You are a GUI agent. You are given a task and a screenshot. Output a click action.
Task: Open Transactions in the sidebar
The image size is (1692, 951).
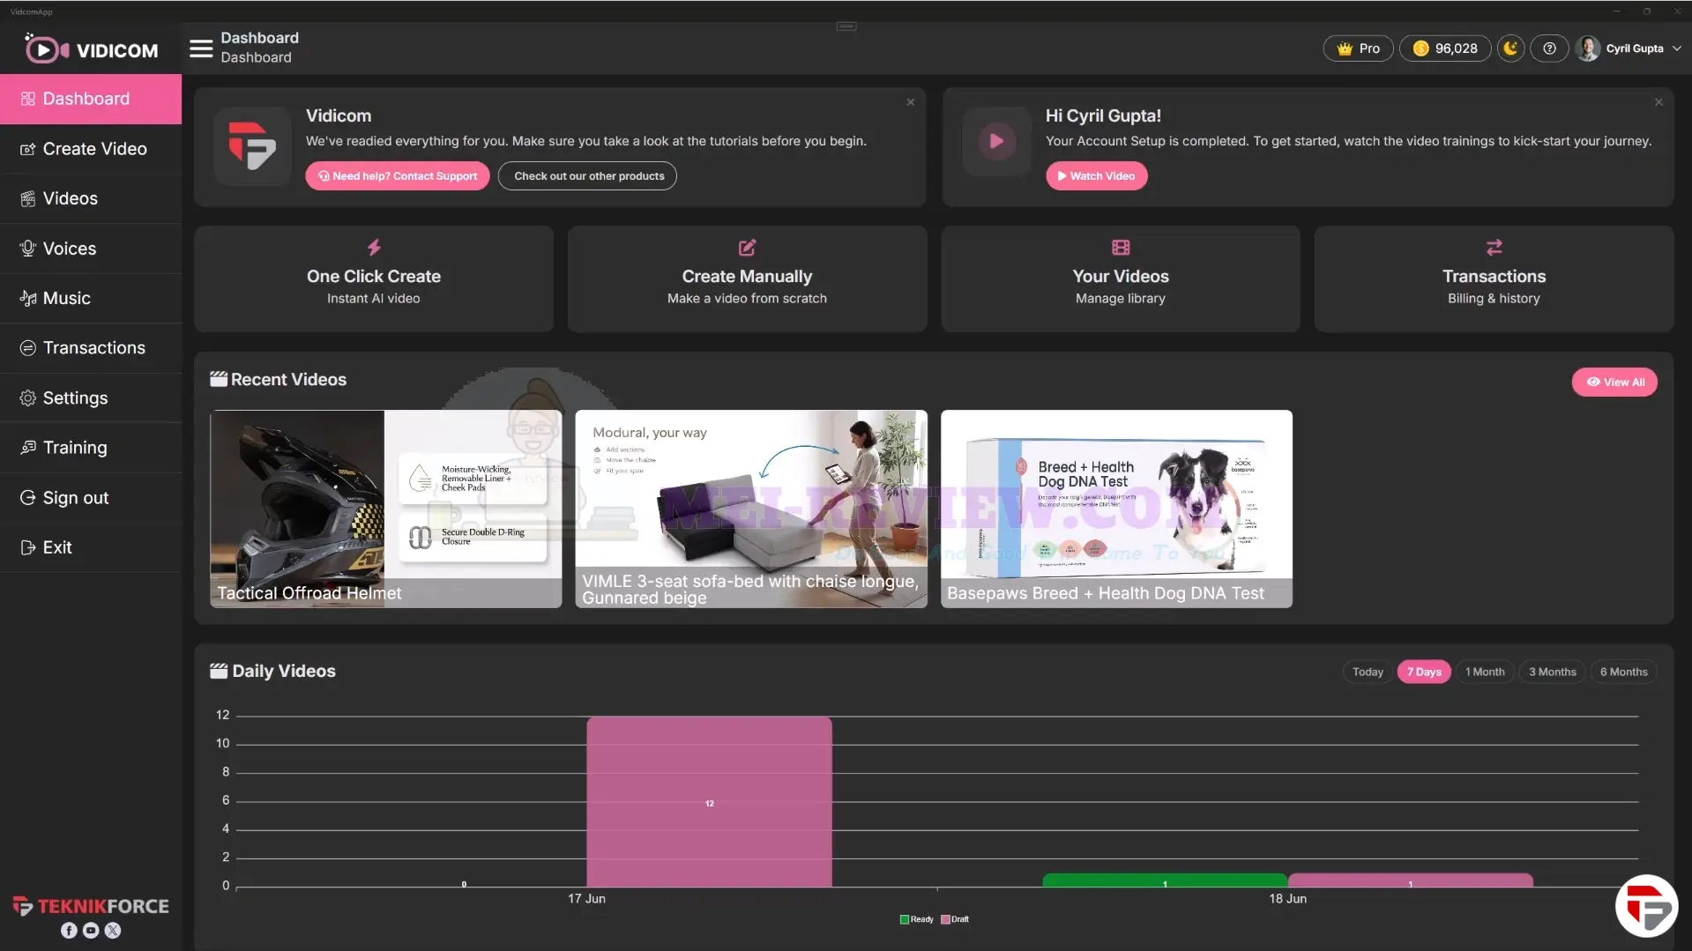click(x=91, y=348)
